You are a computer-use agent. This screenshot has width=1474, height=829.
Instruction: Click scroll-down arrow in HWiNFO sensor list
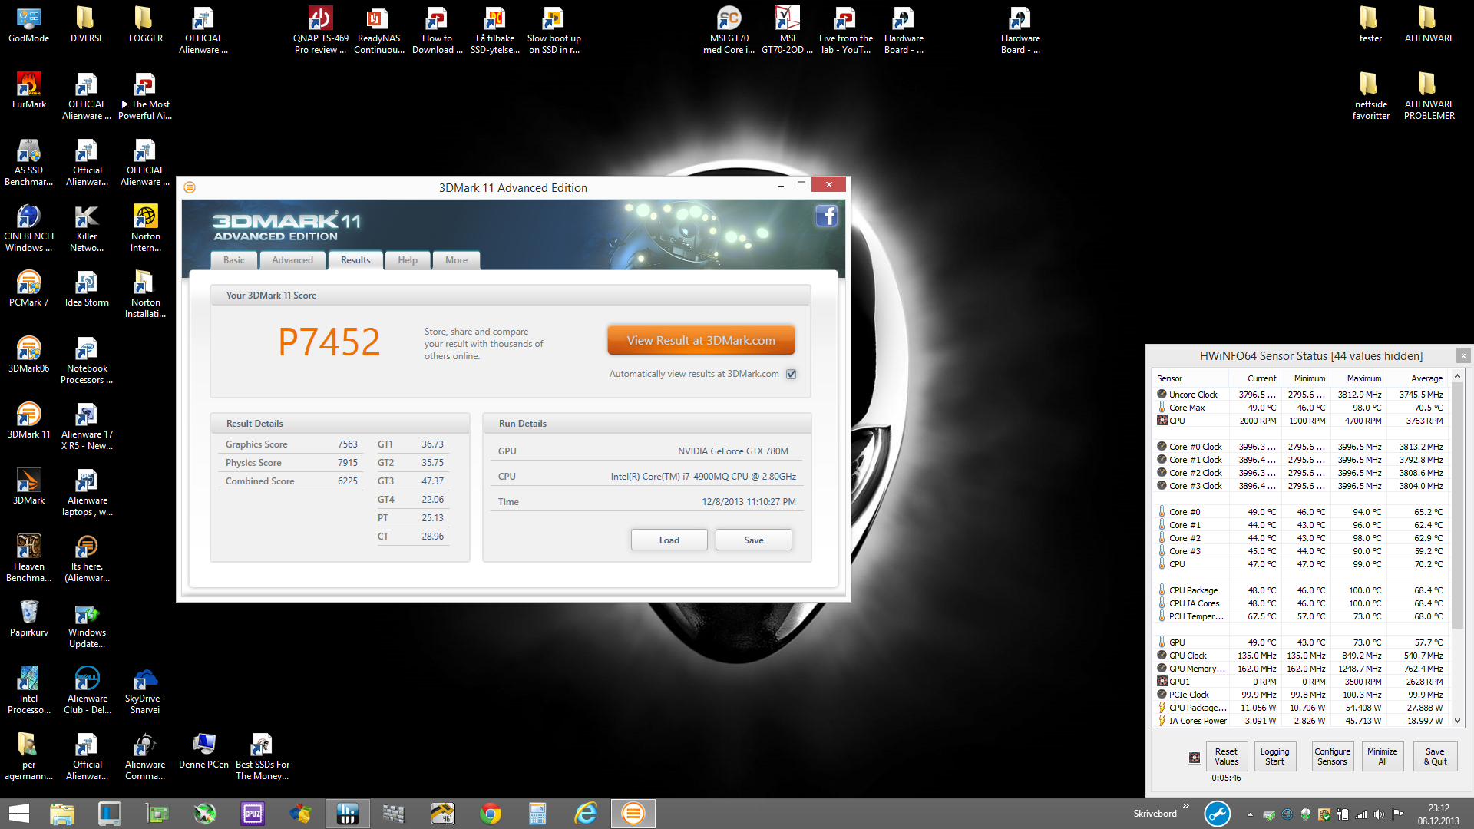[x=1457, y=722]
